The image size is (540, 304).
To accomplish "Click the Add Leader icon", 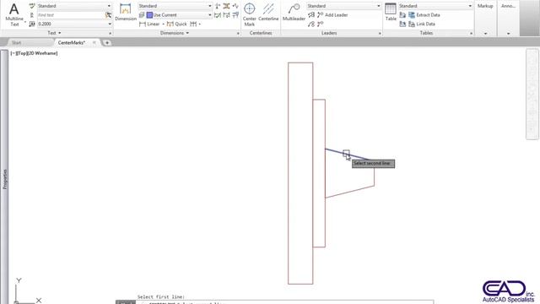I will point(320,15).
